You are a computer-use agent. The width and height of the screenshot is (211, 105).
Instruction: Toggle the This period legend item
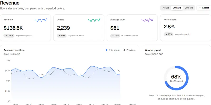pos(113,50)
